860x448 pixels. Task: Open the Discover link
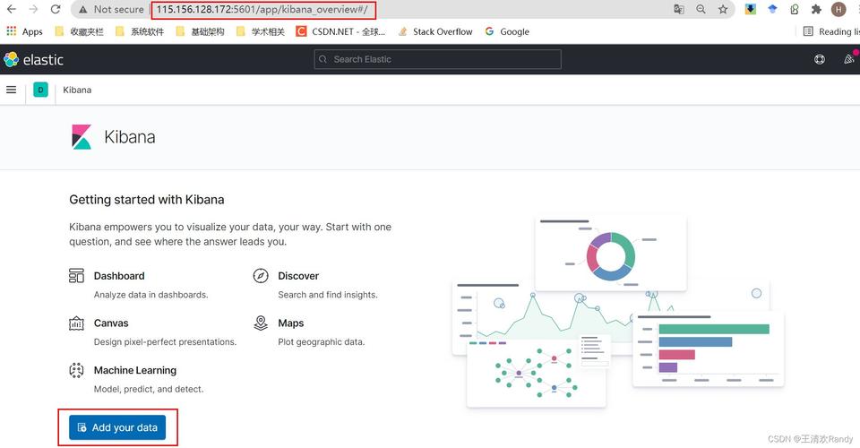(298, 276)
